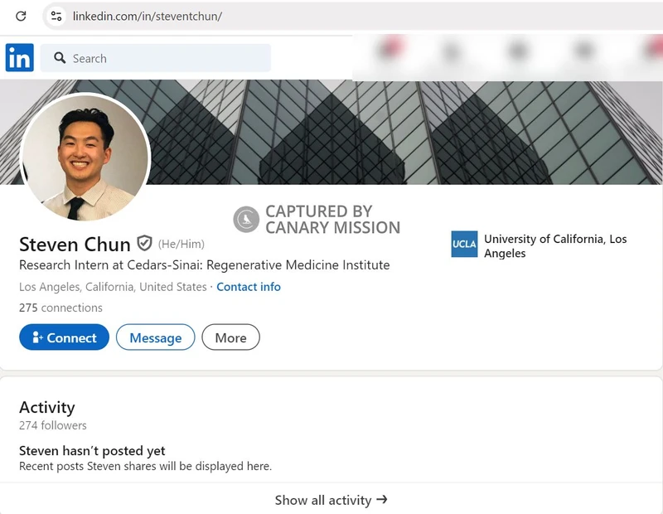The width and height of the screenshot is (663, 514).
Task: Click the person icon on the Connect button
Action: [36, 337]
